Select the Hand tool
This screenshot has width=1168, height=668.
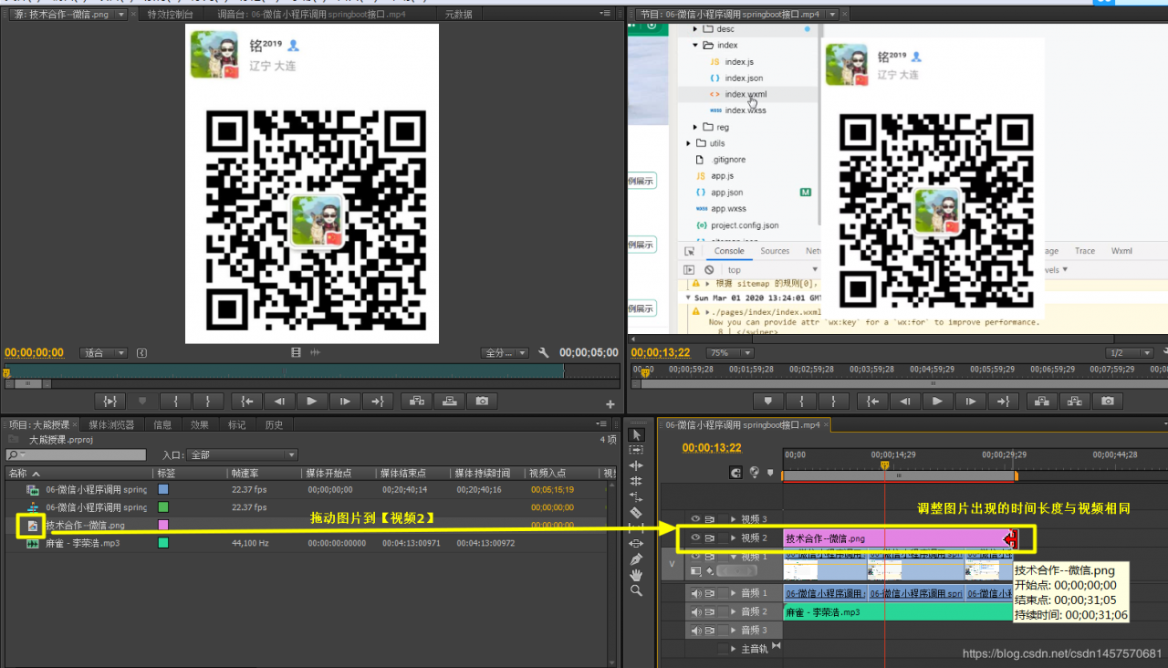[637, 574]
